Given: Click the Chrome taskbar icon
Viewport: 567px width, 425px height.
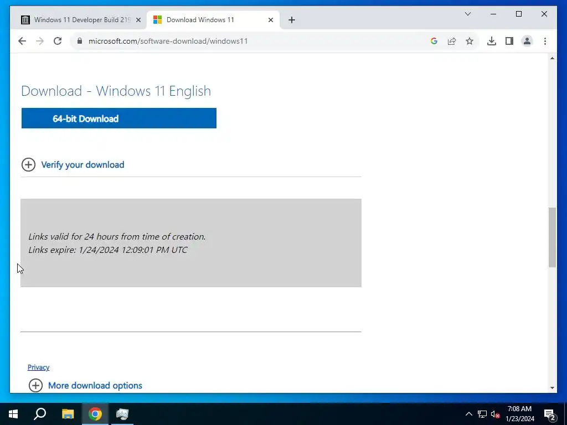Looking at the screenshot, I should pos(95,414).
